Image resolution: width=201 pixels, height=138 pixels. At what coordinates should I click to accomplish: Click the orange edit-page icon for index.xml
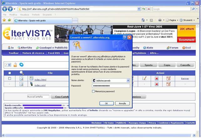(x=168, y=84)
